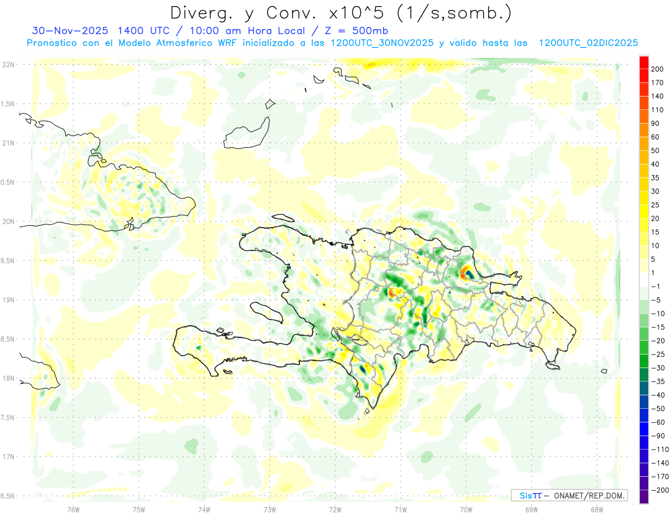
Task: Click the '9.5N' latitude label
Action: coord(8,260)
